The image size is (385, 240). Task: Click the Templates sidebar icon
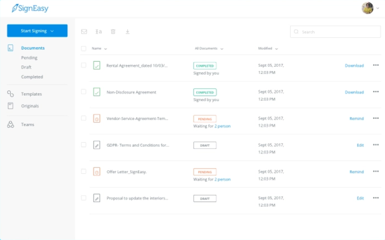[x=10, y=94]
